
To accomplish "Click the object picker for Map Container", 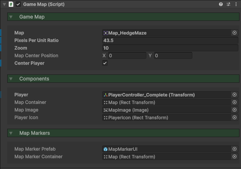I will click(235, 103).
